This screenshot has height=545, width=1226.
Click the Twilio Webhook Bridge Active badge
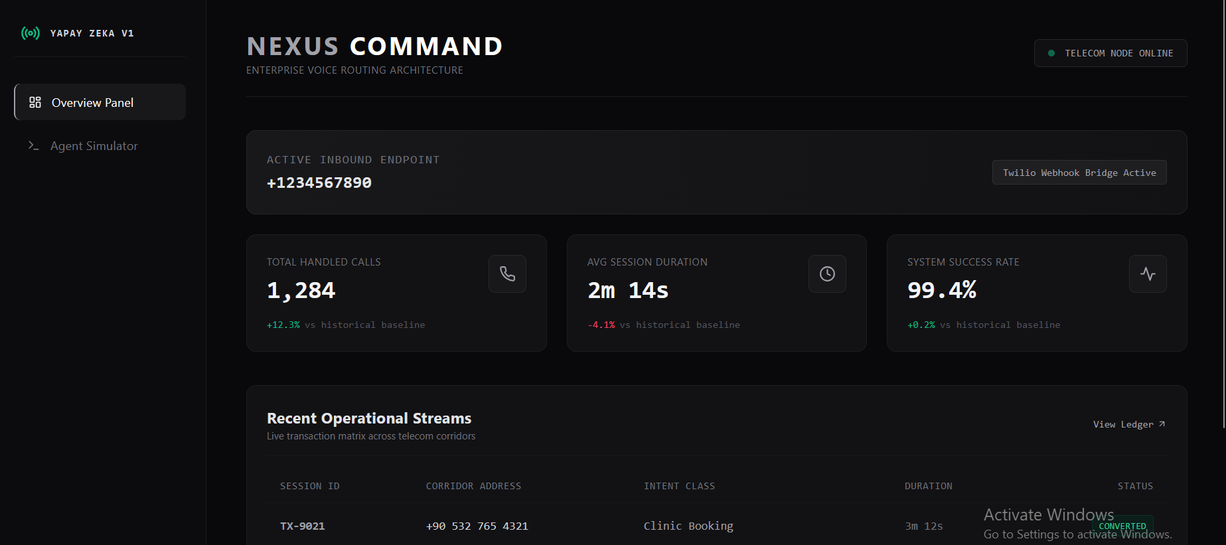pyautogui.click(x=1079, y=173)
